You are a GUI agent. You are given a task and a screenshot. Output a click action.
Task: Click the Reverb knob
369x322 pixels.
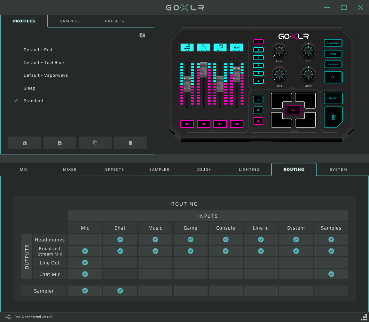[279, 51]
